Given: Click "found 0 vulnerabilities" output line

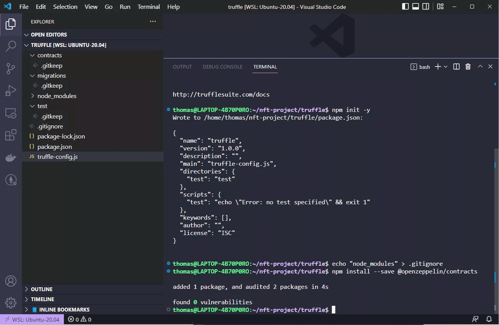Looking at the screenshot, I should pyautogui.click(x=212, y=302).
